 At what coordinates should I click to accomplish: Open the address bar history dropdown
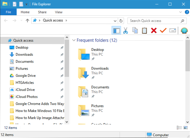point(115,21)
